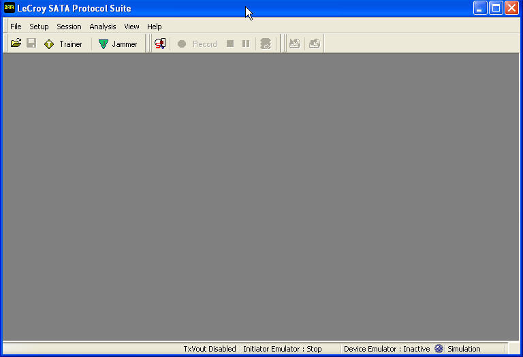Open the Setup menu
Image resolution: width=523 pixels, height=357 pixels.
39,27
